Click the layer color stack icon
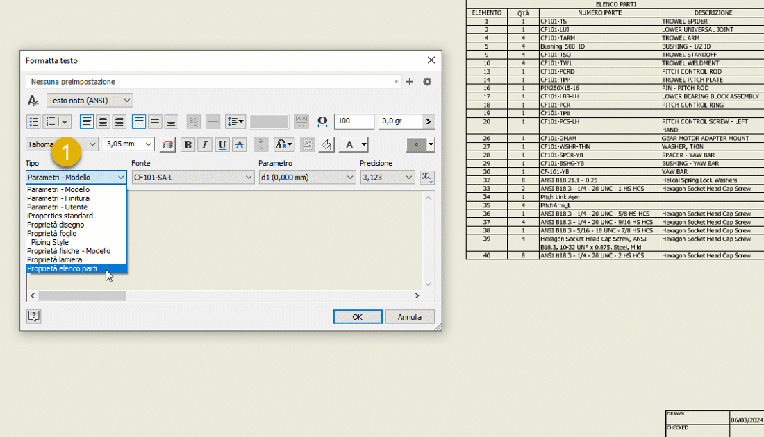The image size is (764, 437). (167, 144)
